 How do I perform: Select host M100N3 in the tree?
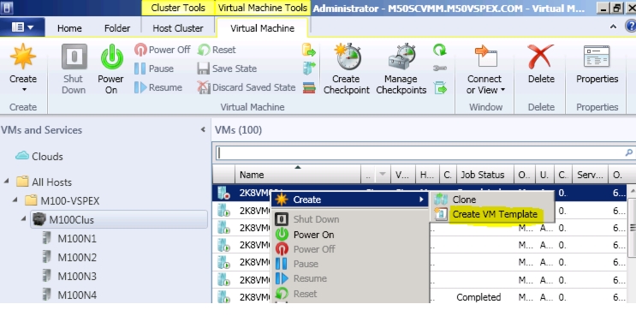point(77,276)
